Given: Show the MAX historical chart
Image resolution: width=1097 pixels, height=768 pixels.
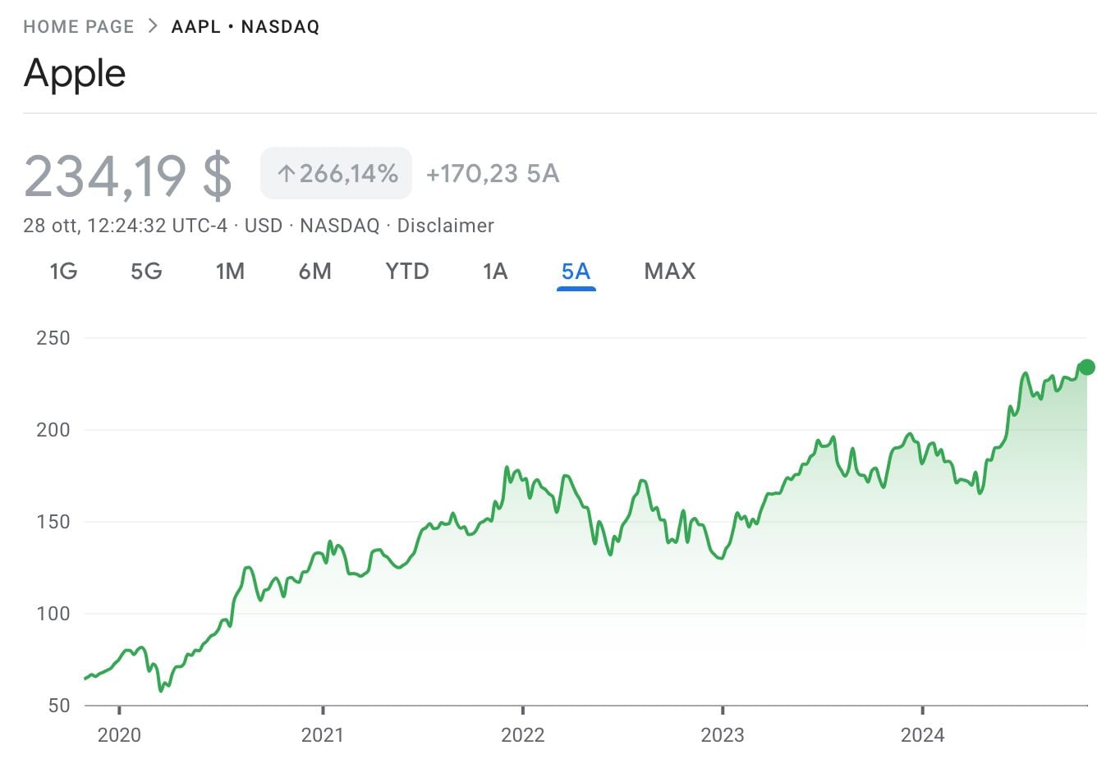Looking at the screenshot, I should pos(669,271).
